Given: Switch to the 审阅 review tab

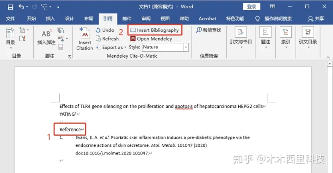Looking at the screenshot, I should tap(146, 18).
